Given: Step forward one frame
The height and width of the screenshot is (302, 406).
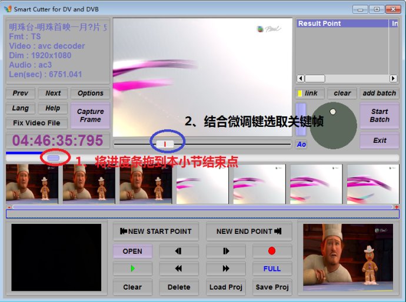Looking at the screenshot, I should (x=225, y=251).
